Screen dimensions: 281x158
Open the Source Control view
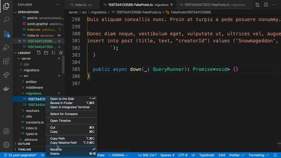[x=7, y=34]
